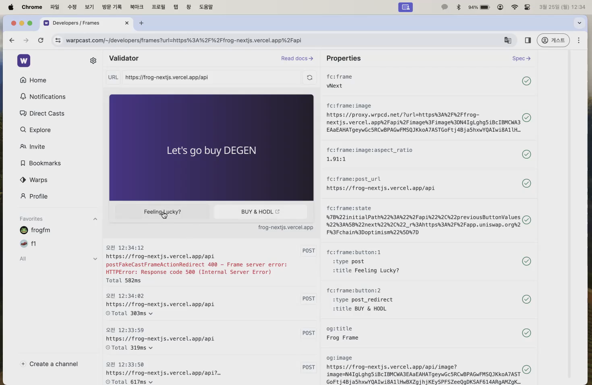Click the address bar URL

coord(183,40)
